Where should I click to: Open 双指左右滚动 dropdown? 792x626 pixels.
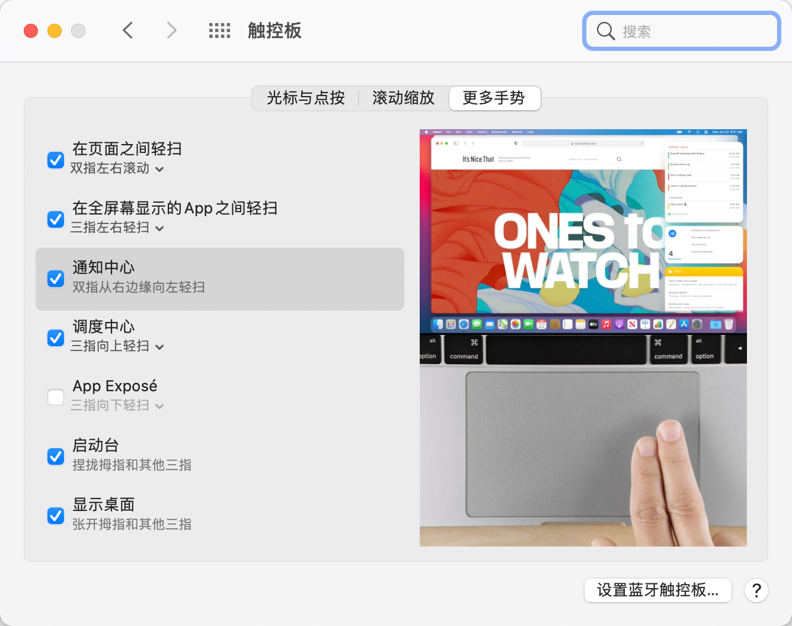(117, 168)
